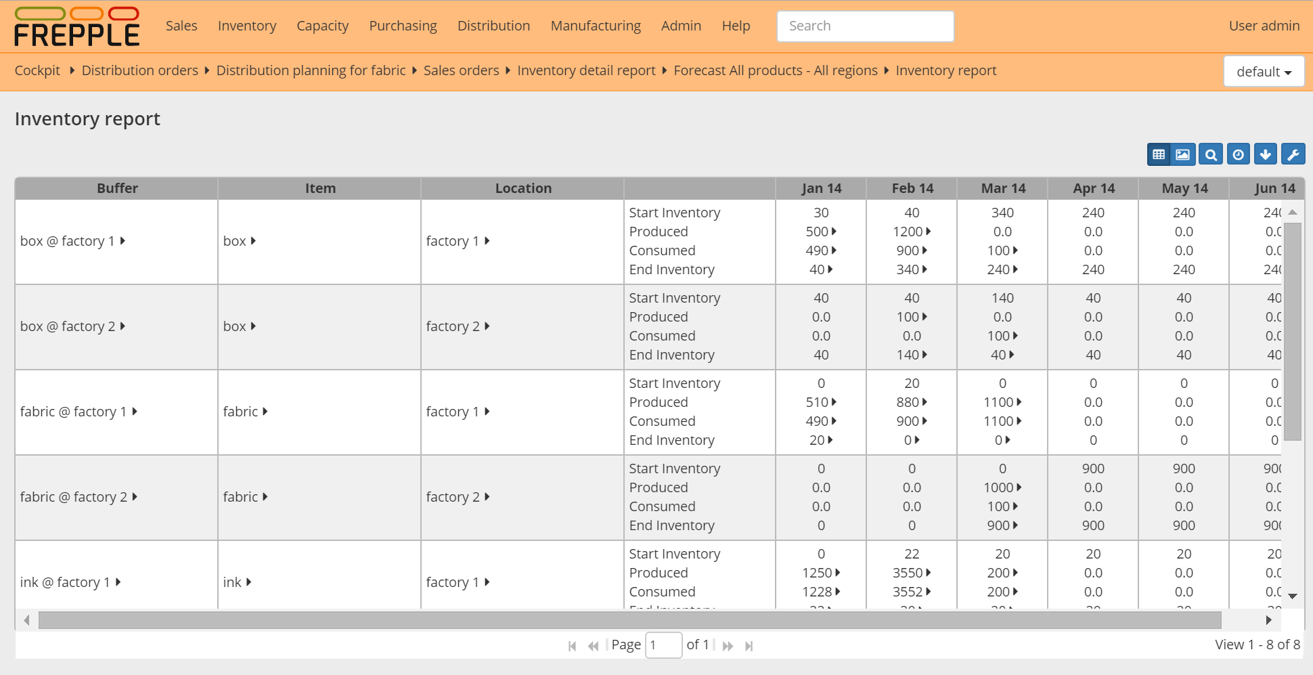
Task: Open drill-down triangle next to box @ factory 2
Action: 123,326
